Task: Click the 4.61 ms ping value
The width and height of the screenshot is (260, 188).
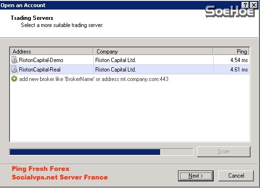Action: coord(239,70)
